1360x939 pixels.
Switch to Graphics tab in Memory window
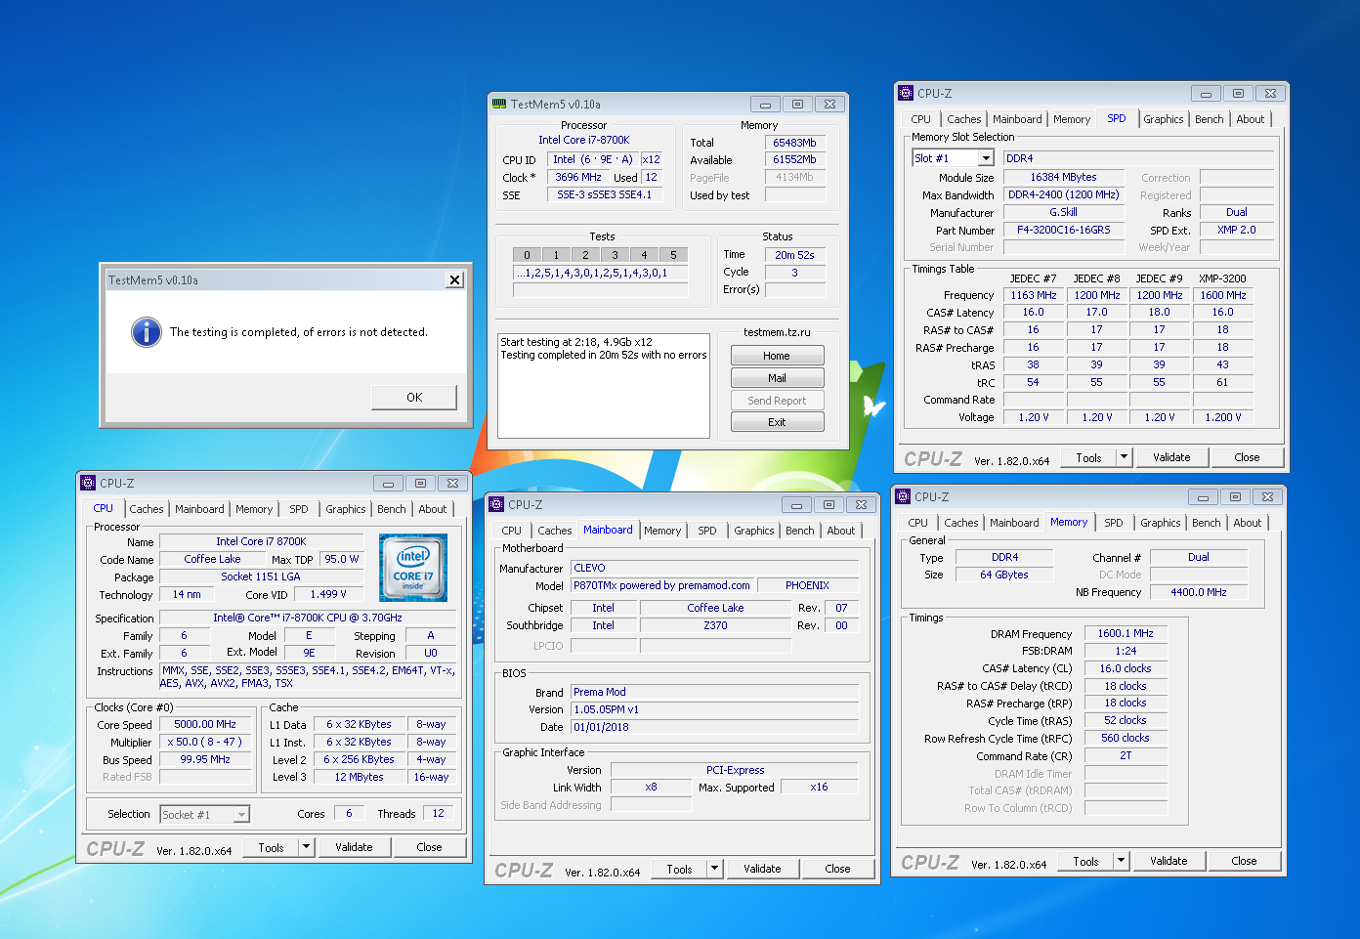point(1161,523)
